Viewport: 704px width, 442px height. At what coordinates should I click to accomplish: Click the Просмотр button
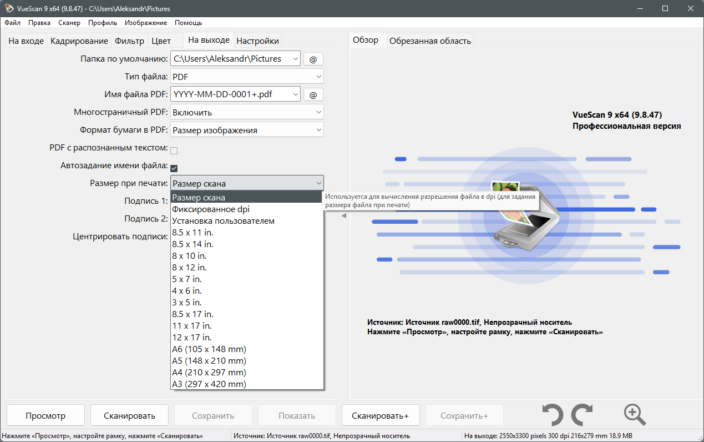coord(45,415)
